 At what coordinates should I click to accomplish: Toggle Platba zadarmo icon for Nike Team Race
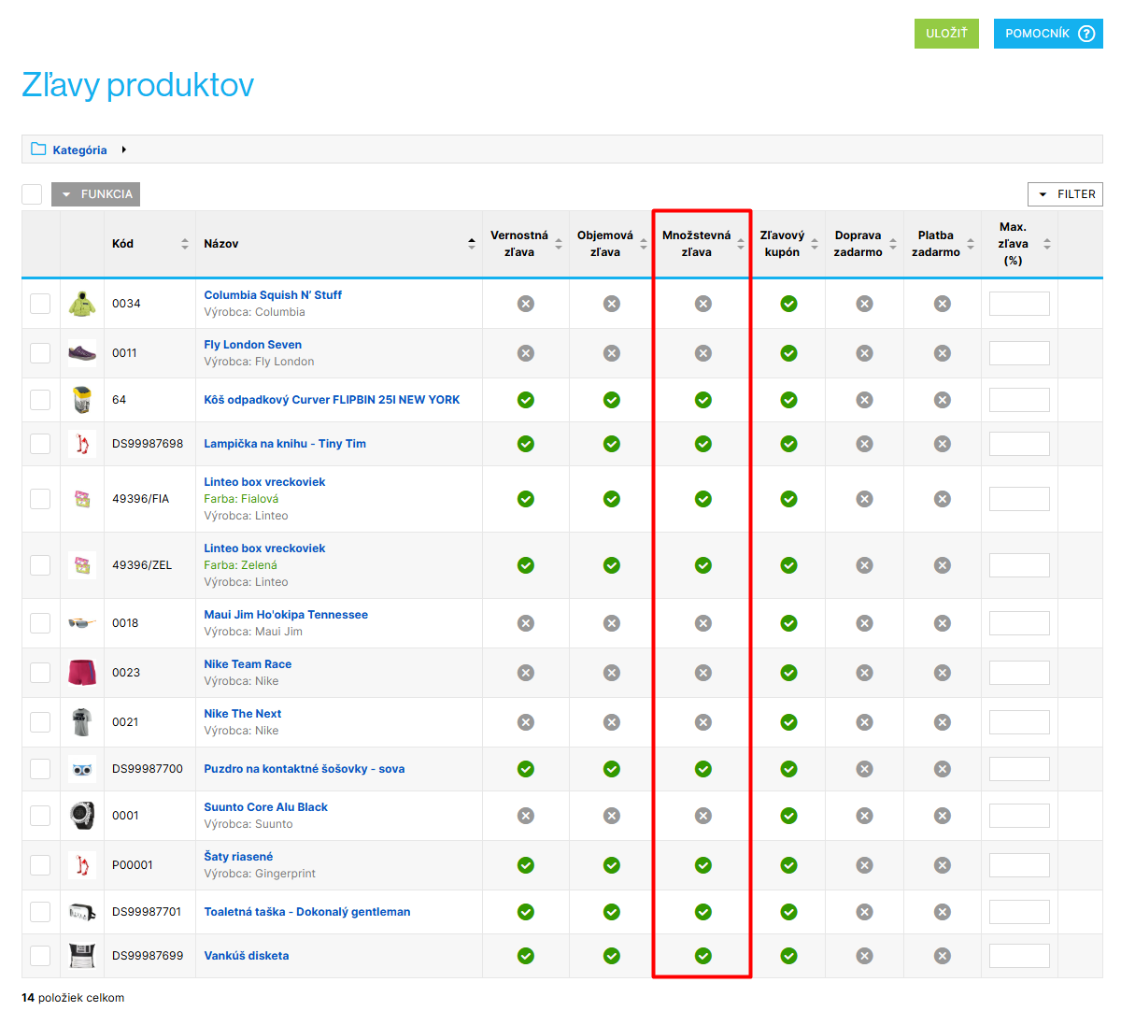tap(943, 673)
